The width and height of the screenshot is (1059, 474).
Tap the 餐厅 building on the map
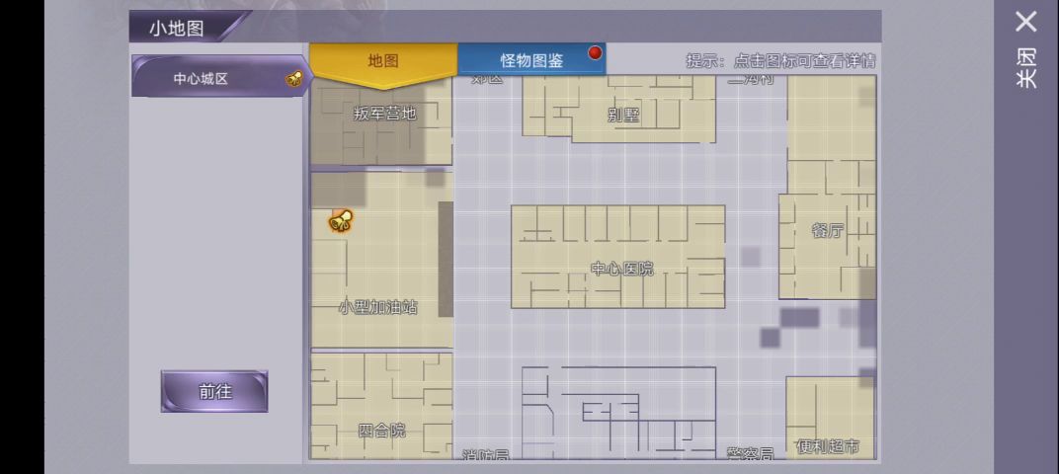click(x=828, y=230)
